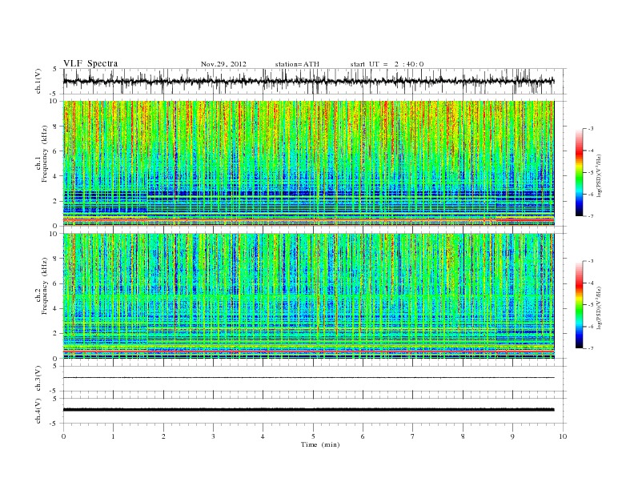Click the lower PSD color scale bar
The height and width of the screenshot is (490, 634).
pos(579,305)
